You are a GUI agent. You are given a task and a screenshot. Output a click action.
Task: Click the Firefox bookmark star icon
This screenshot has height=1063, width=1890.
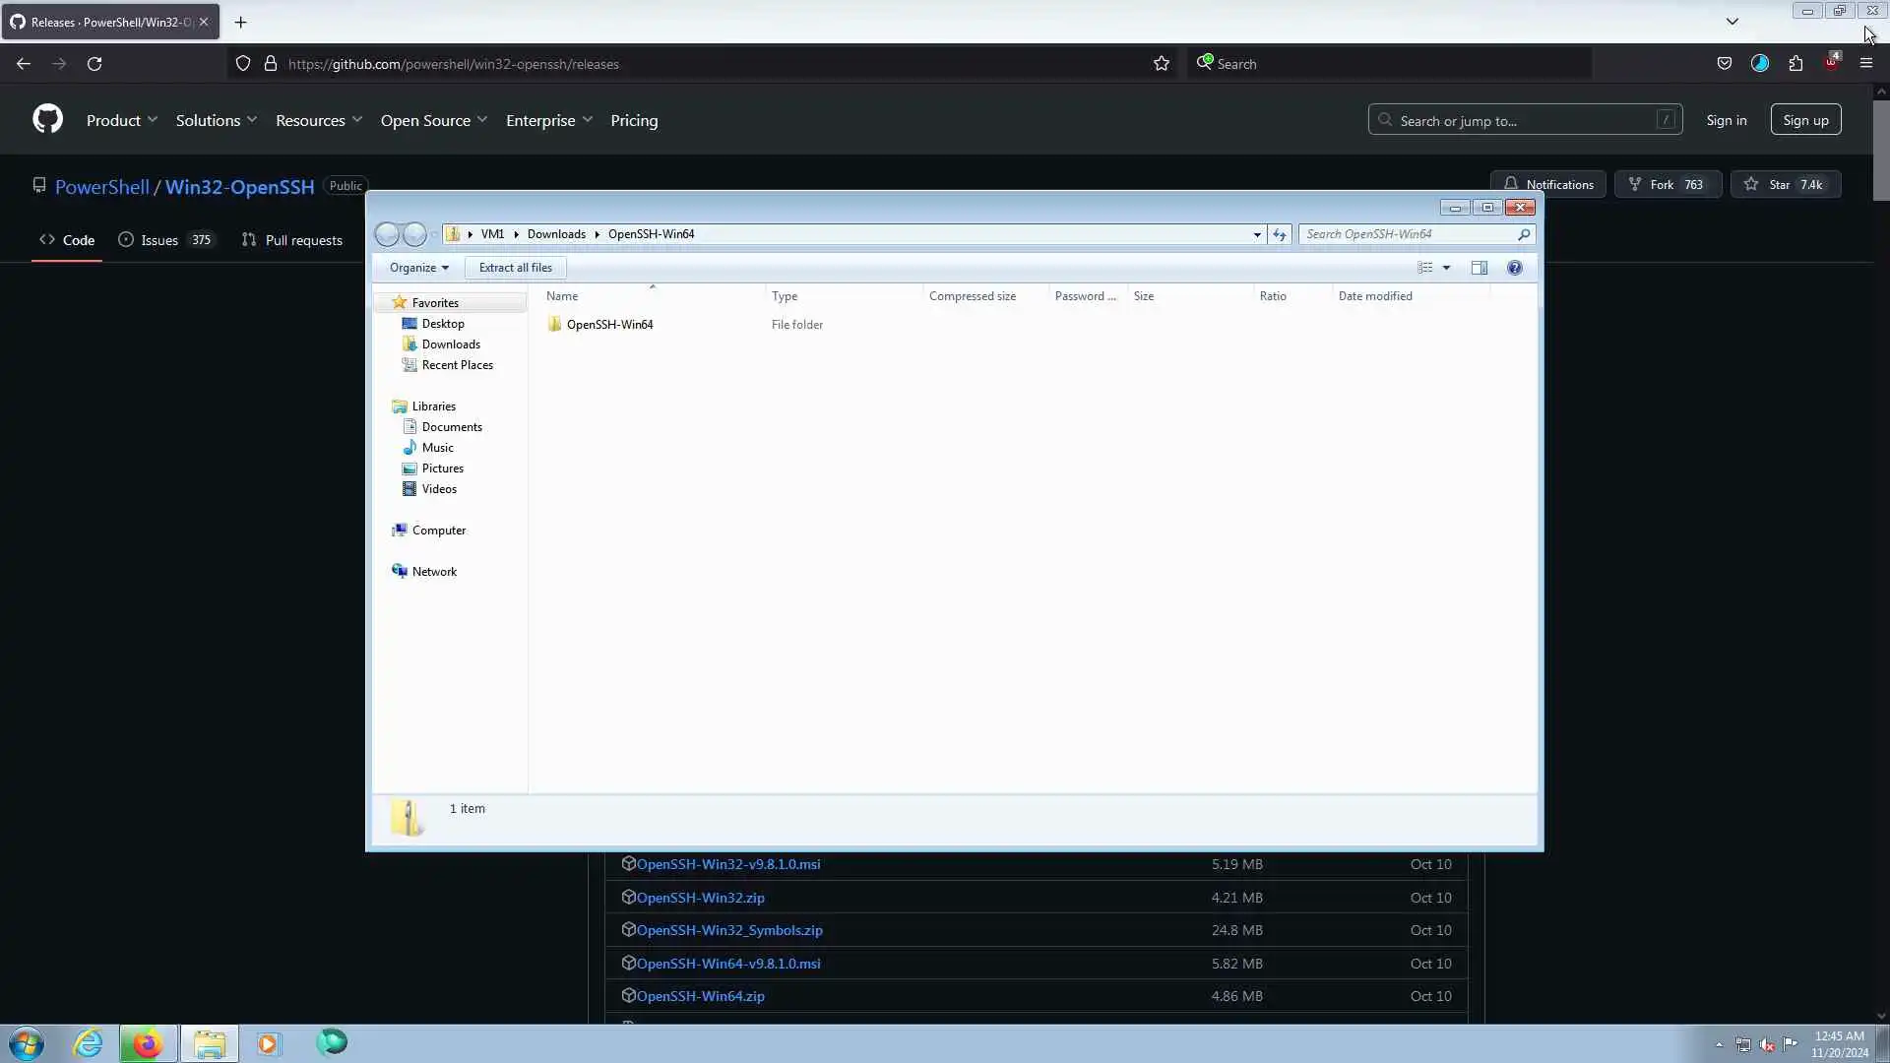[1162, 64]
